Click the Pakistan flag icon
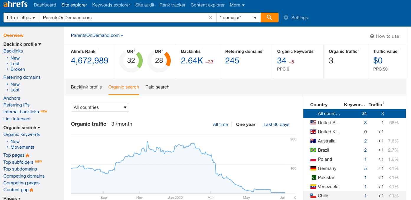Screen dimensions: 411x200 pyautogui.click(x=313, y=177)
